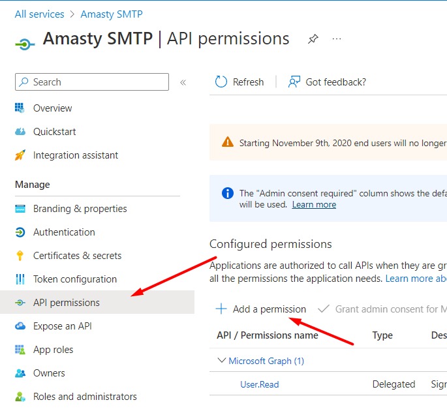Click the Token configuration bars icon
The width and height of the screenshot is (447, 413).
[20, 279]
